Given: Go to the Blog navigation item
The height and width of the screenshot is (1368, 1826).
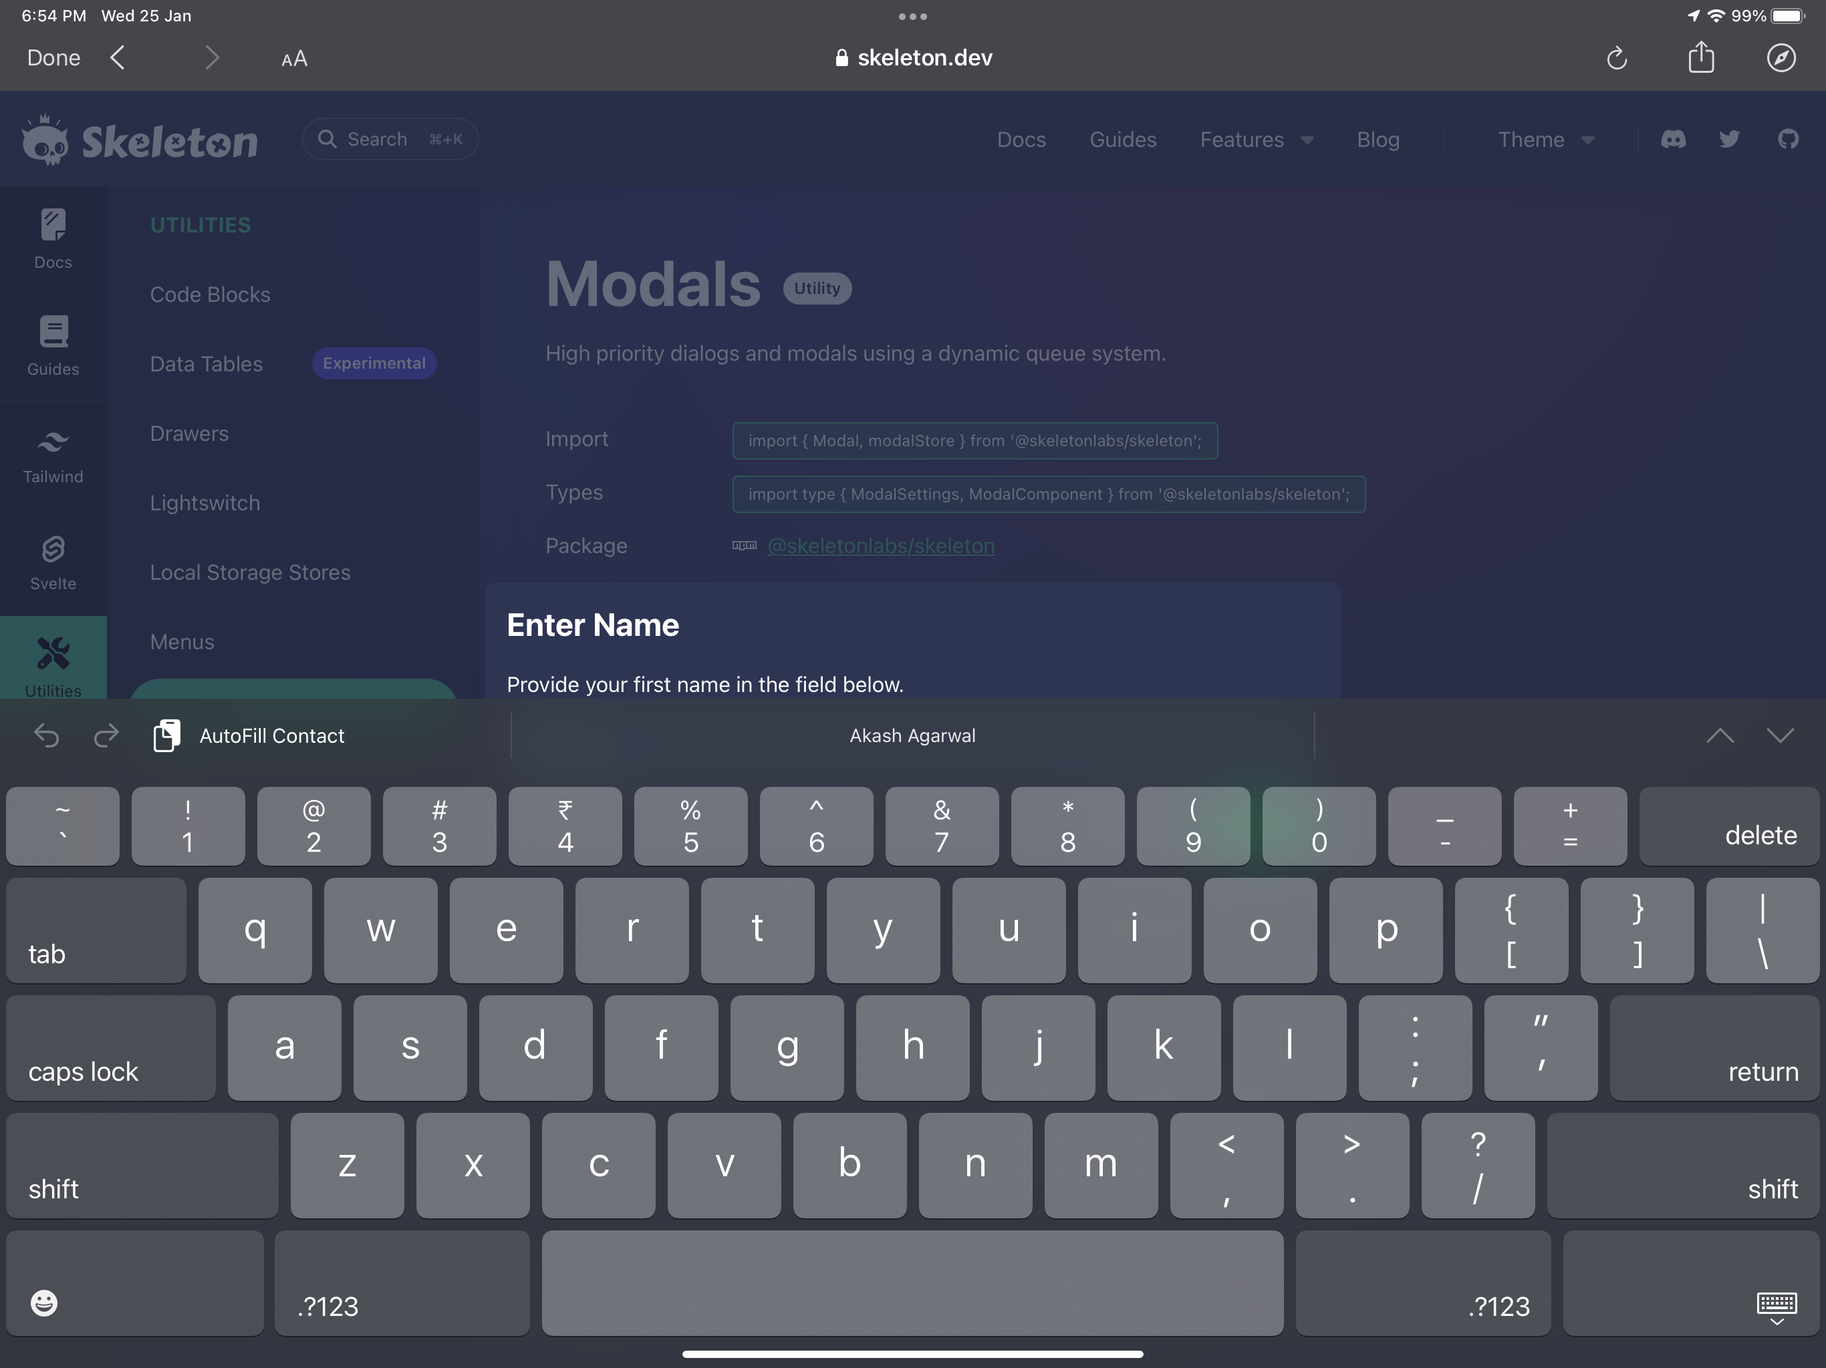Looking at the screenshot, I should coord(1378,140).
